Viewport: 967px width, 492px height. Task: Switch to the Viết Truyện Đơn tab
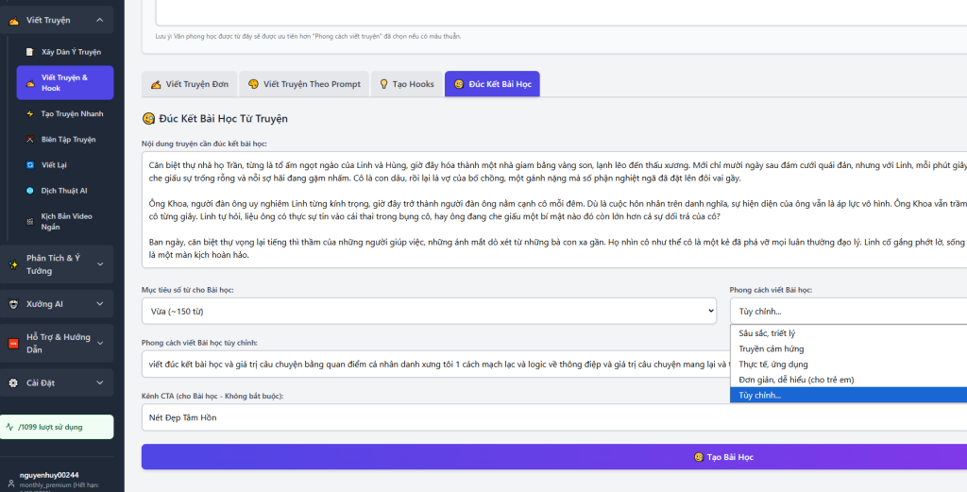pos(189,84)
